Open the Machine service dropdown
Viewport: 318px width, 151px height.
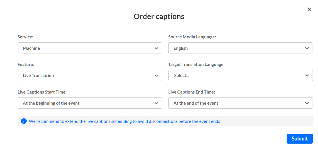tap(86, 48)
